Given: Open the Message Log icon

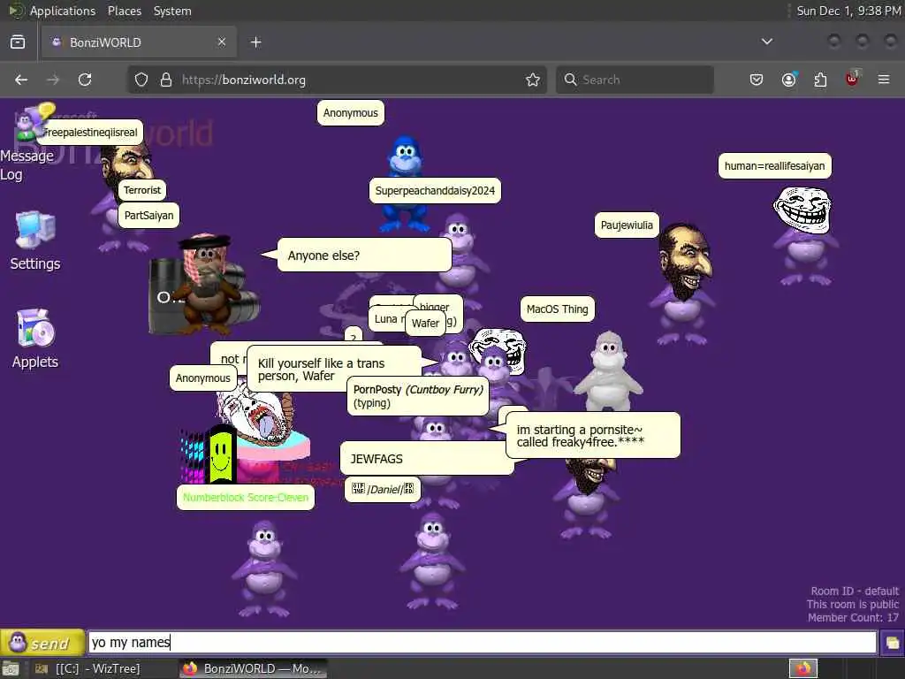Looking at the screenshot, I should point(27,141).
